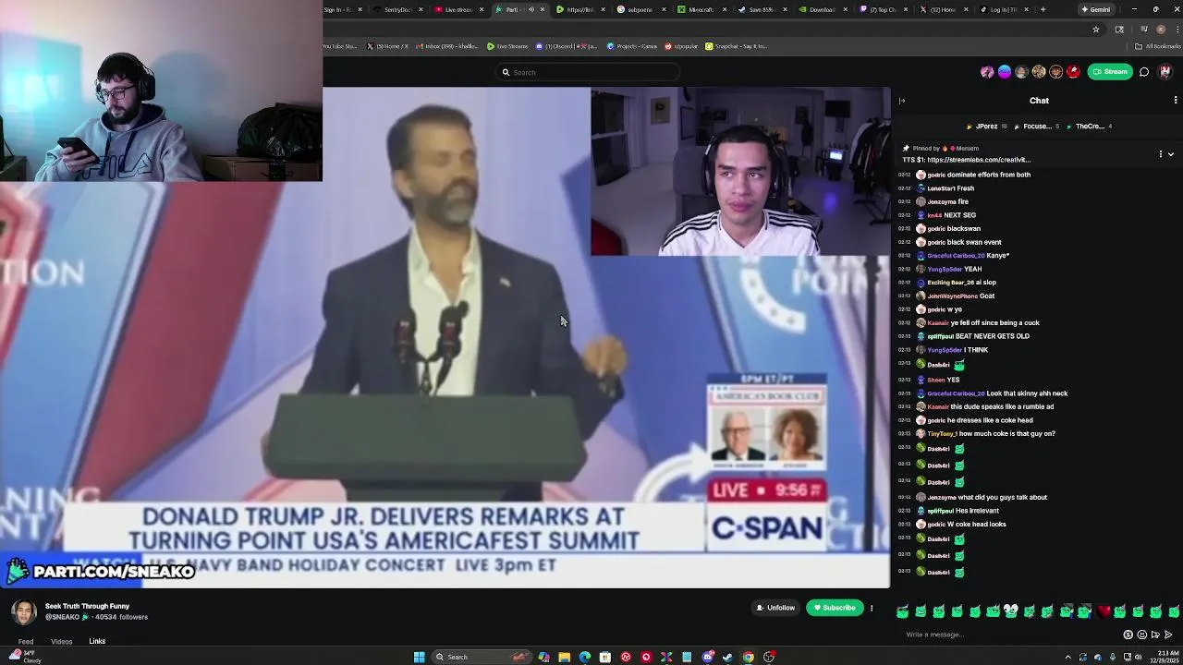Click the heart emote in emote row
1183x665 pixels.
(x=1102, y=611)
